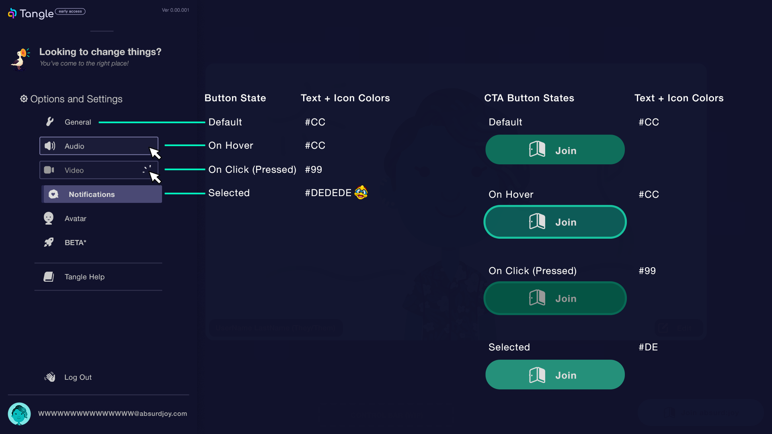Click the Selected state Join button
The height and width of the screenshot is (434, 772).
tap(555, 375)
